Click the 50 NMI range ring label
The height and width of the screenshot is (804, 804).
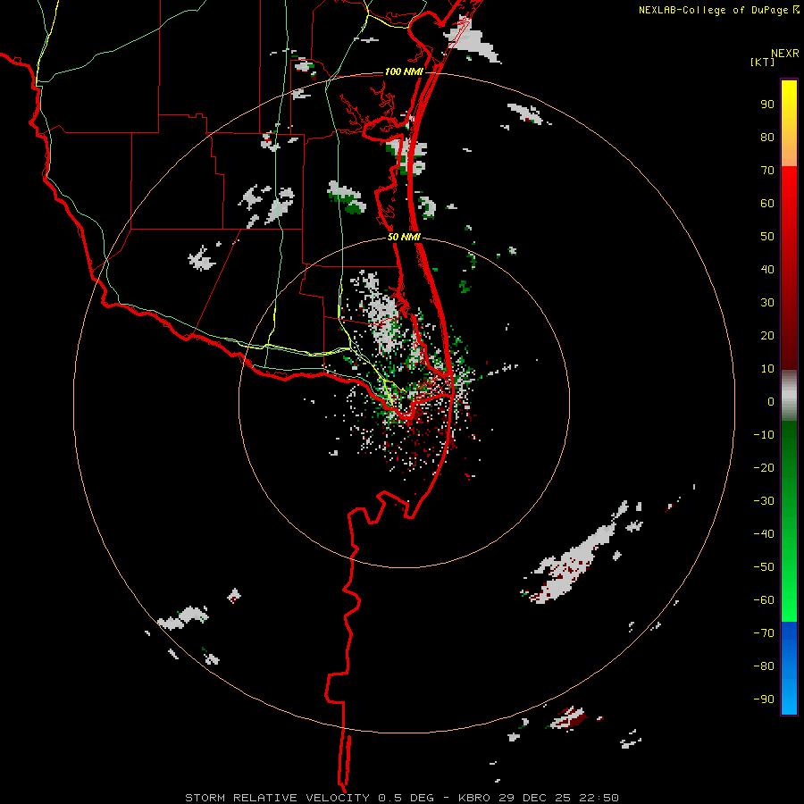[404, 237]
